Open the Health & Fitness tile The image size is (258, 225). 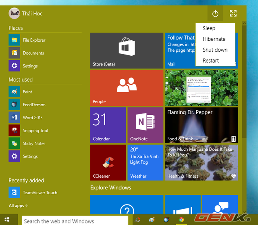[201, 162]
